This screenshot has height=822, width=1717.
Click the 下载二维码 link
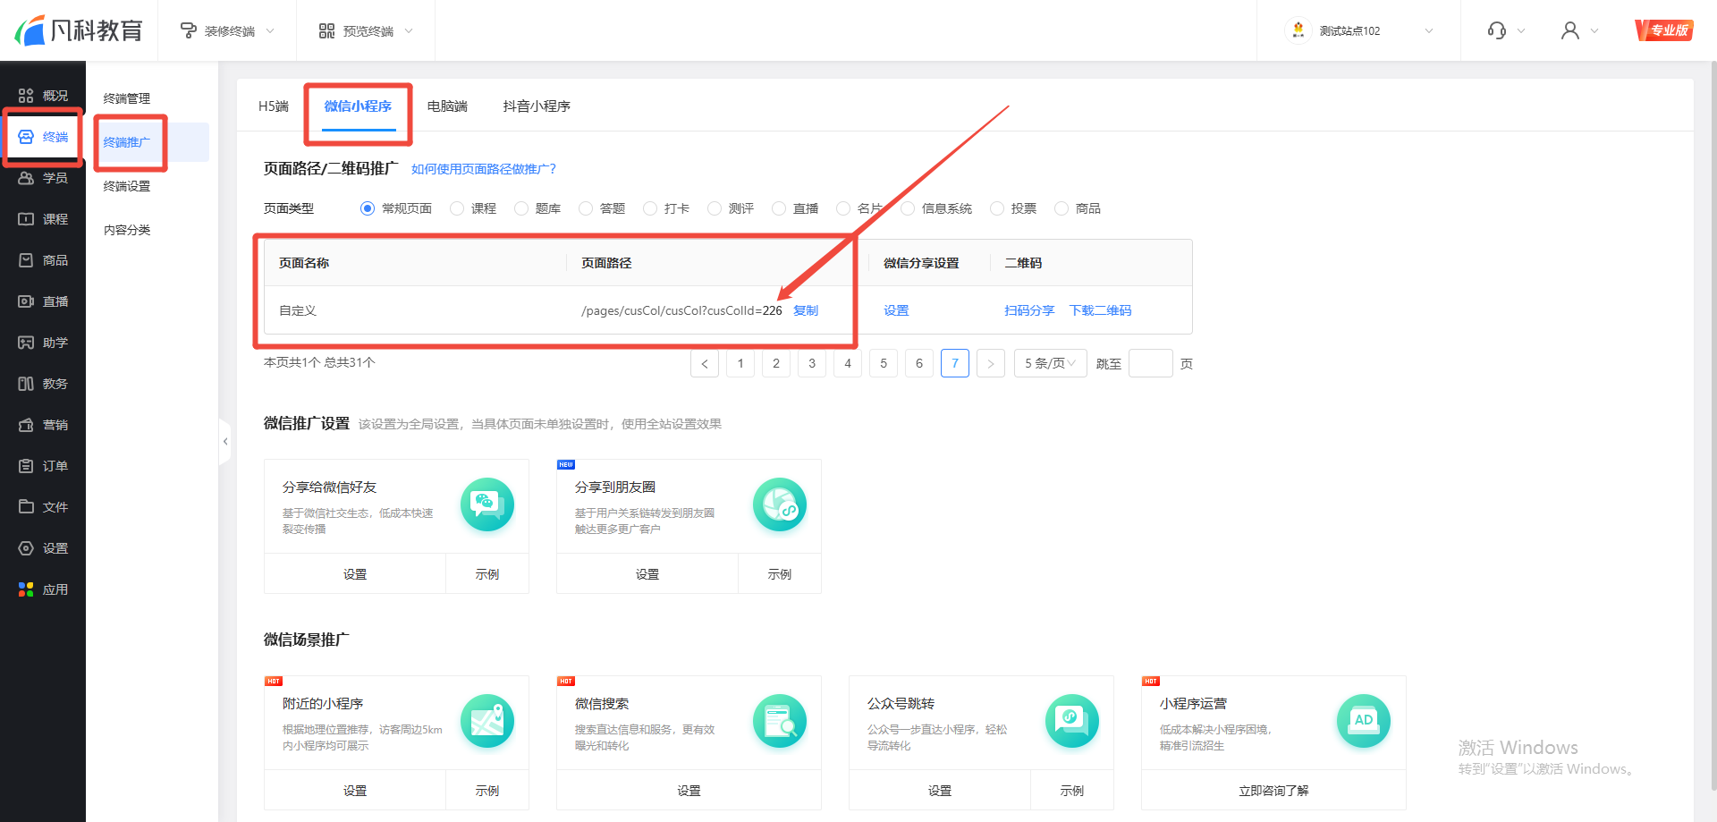point(1100,310)
